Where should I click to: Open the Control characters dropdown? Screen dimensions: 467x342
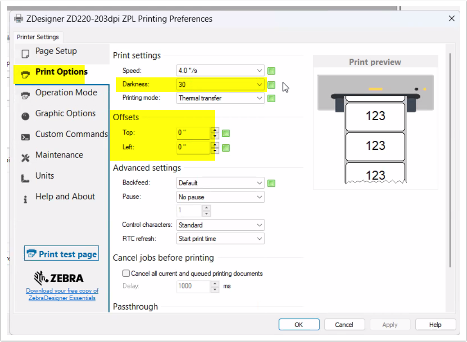coord(259,225)
